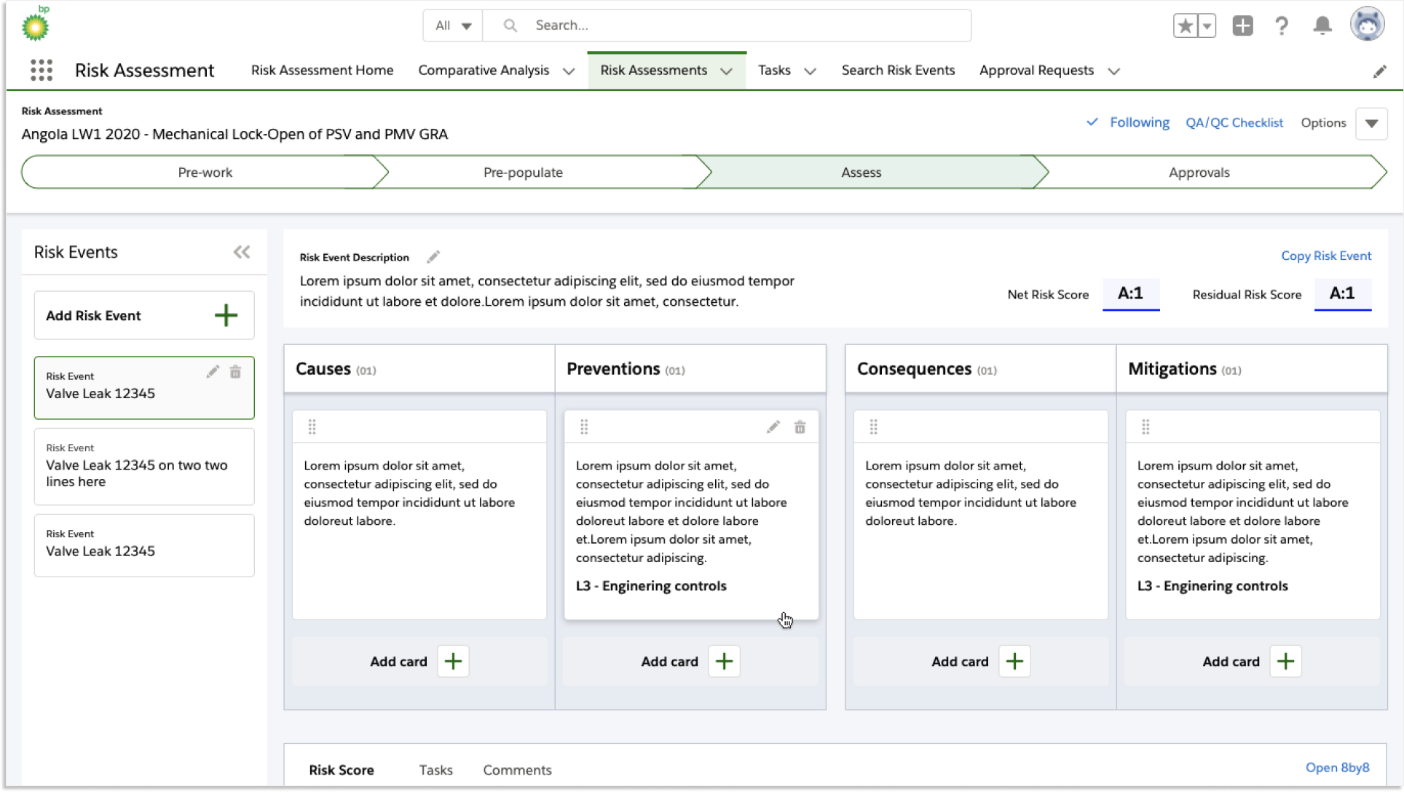Expand Risk Assessments tab chevron
This screenshot has height=792, width=1404.
(x=726, y=71)
